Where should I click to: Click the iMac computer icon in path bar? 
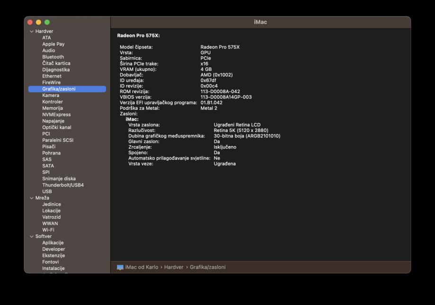120,267
